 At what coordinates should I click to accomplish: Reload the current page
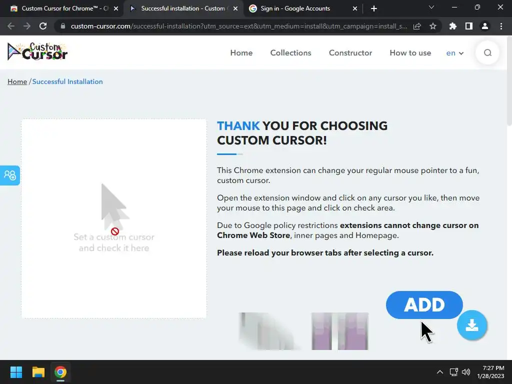pyautogui.click(x=43, y=26)
